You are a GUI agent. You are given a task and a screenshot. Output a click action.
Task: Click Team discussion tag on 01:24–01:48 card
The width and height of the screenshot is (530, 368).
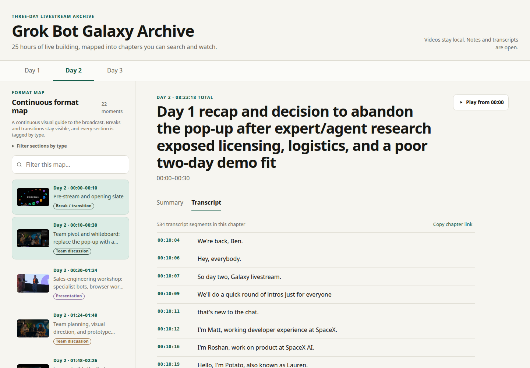72,342
